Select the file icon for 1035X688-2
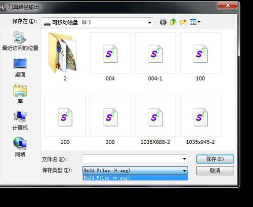Screen dimensions: 253x207 pos(155,117)
